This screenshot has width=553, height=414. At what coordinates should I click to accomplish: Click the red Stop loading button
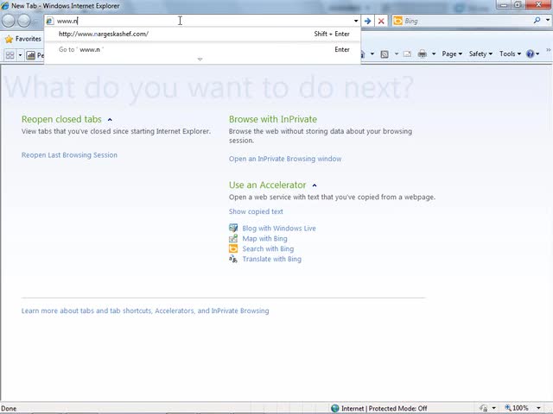click(381, 21)
